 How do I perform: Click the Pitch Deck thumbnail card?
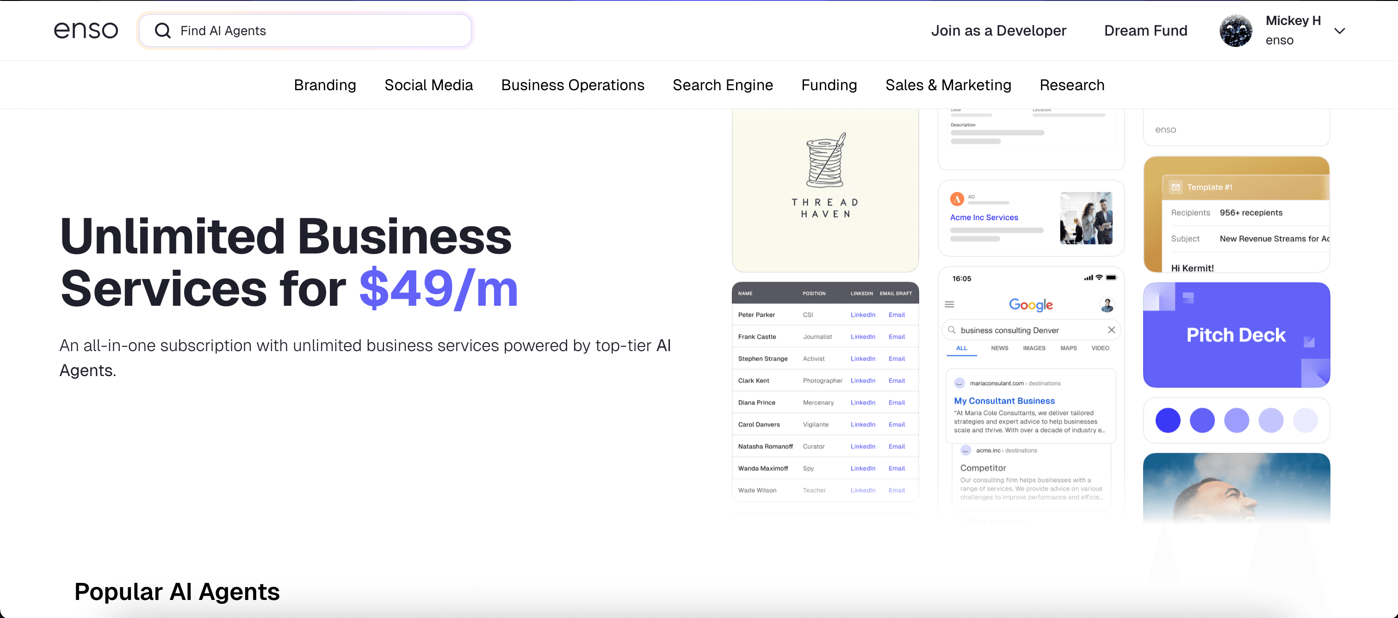[1236, 335]
